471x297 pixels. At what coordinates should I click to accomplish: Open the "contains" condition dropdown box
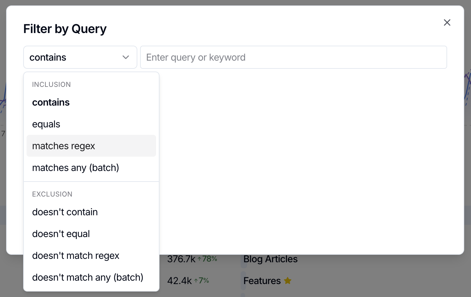[x=80, y=57]
